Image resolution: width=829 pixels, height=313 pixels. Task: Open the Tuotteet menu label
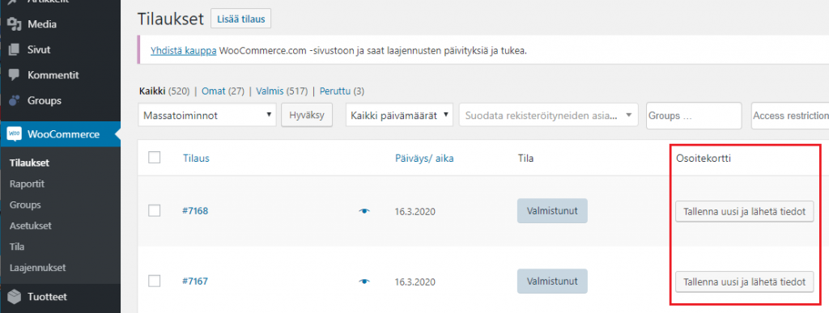[x=47, y=297]
